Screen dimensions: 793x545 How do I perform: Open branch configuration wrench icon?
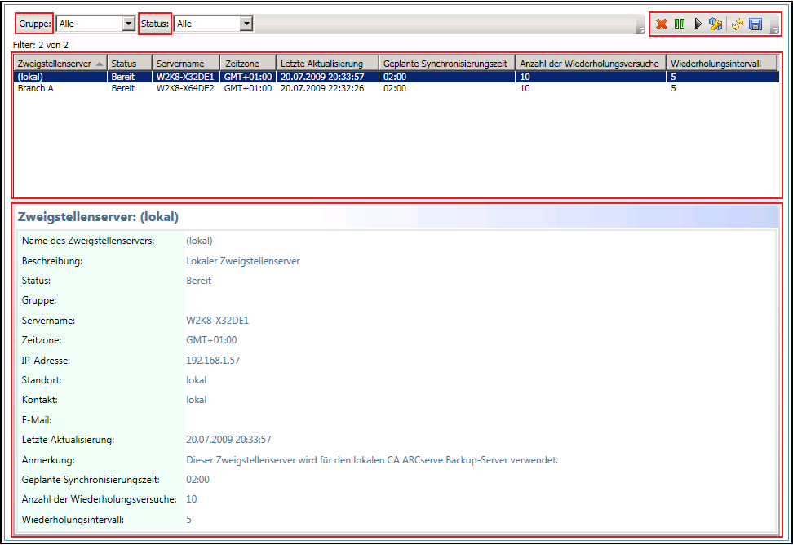[715, 24]
